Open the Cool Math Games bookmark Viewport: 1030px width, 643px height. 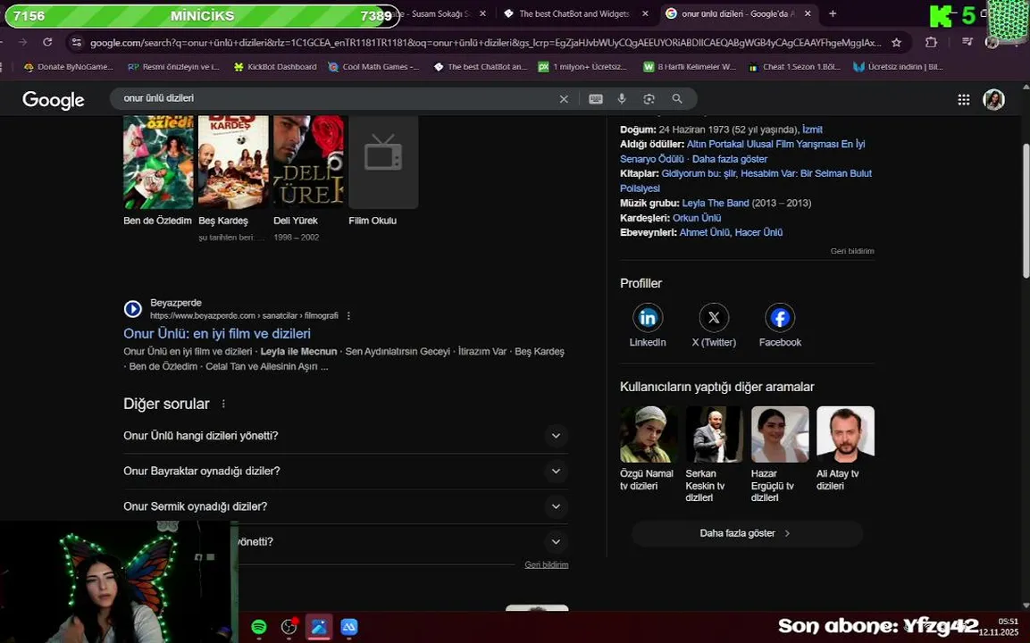373,66
